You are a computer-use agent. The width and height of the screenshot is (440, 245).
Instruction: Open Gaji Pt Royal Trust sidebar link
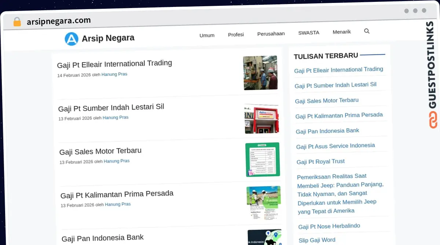coord(320,162)
